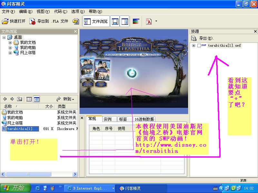Open the Code (代码) menu
This screenshot has width=258, height=193.
point(61,12)
